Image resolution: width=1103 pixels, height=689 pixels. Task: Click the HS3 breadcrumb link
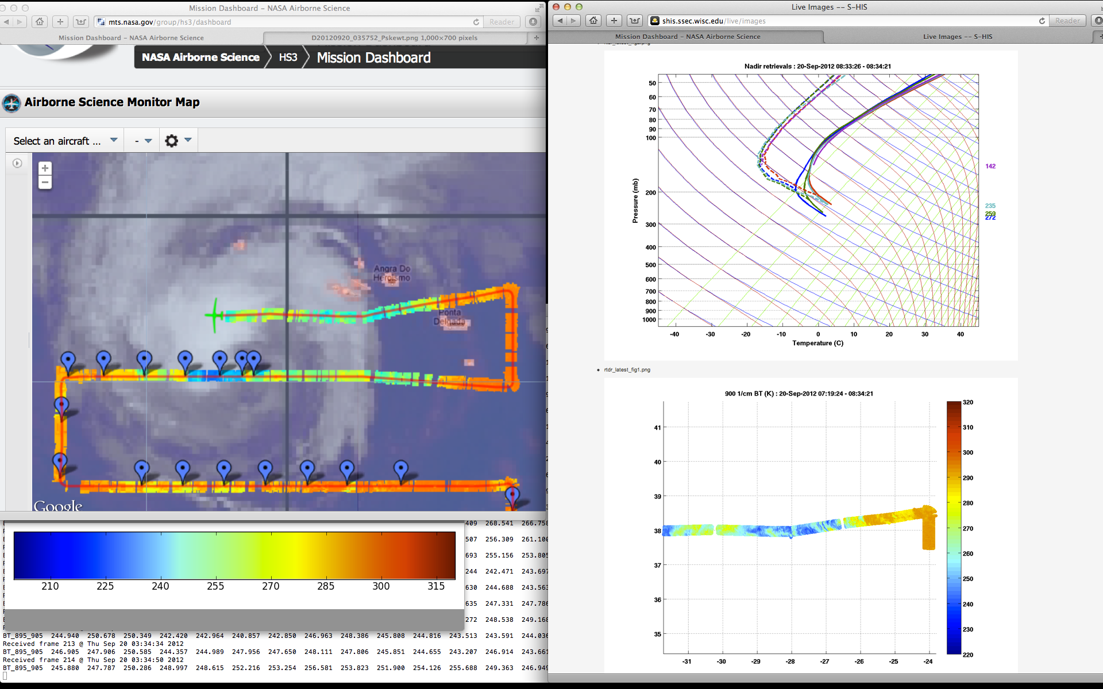(288, 57)
